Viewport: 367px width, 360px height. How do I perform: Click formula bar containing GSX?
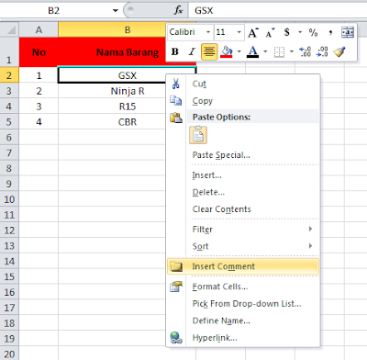[x=278, y=10]
